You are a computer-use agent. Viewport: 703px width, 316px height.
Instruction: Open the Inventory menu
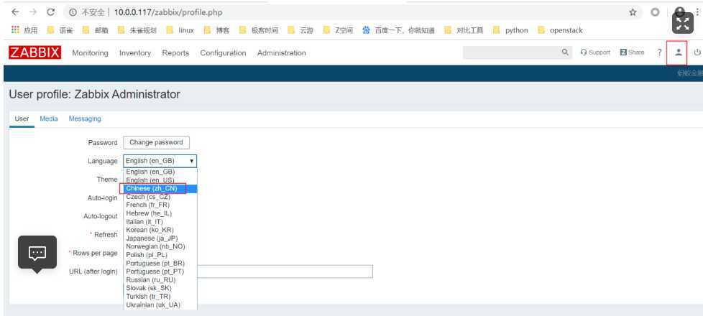135,53
